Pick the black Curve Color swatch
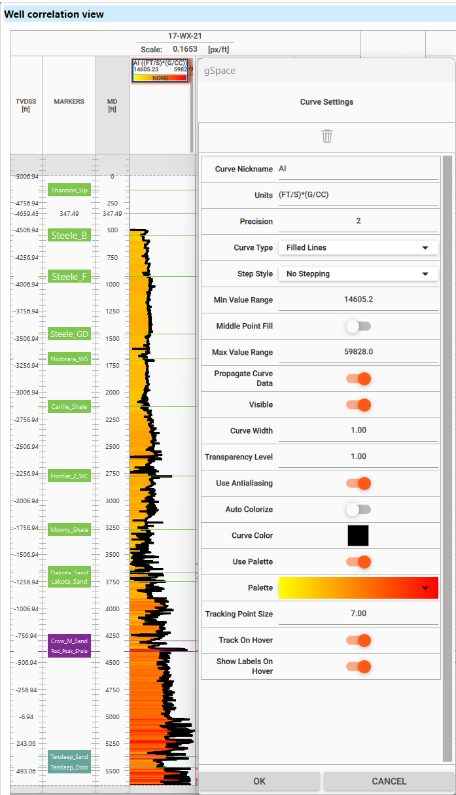This screenshot has width=456, height=795. (358, 535)
